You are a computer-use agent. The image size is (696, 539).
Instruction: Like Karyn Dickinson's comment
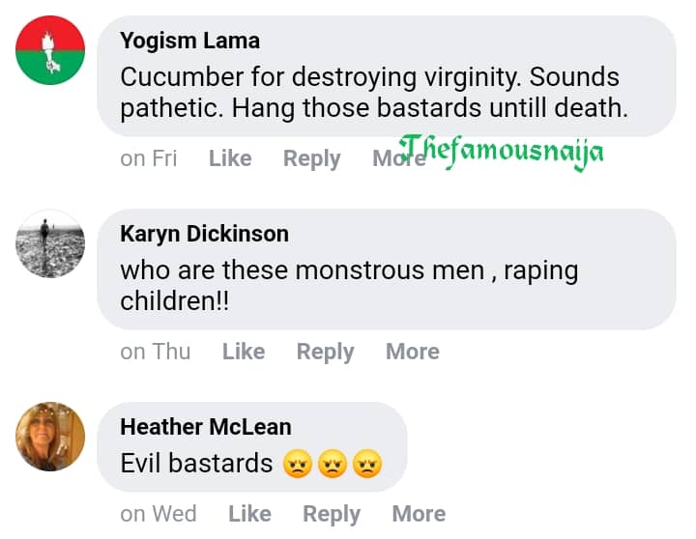[244, 352]
